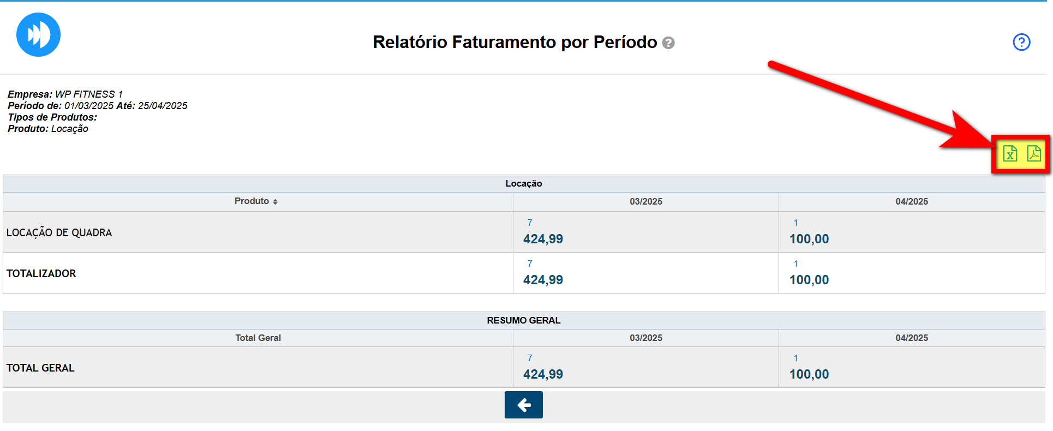This screenshot has width=1053, height=431.
Task: Sort by the Produto column arrows
Action: point(276,202)
